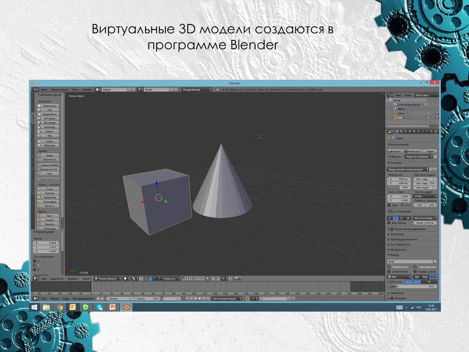Select the RGBA color mode button
This screenshot has height=352, width=469.
coord(433,277)
